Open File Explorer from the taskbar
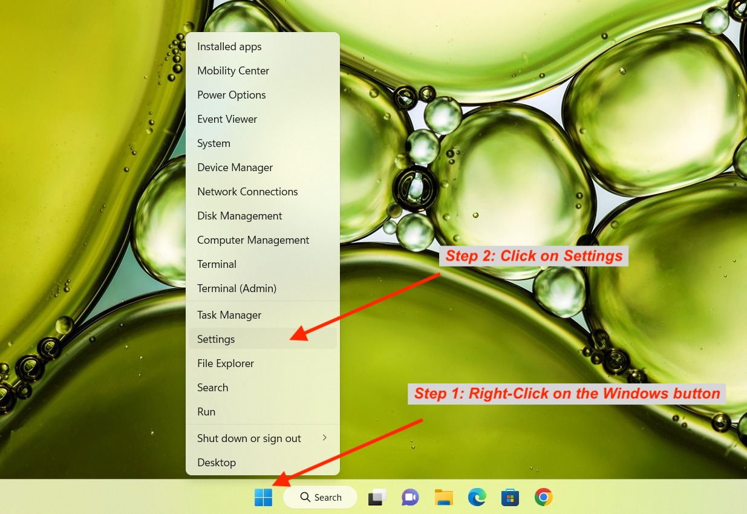Screen dimensions: 747x514 tap(443, 496)
